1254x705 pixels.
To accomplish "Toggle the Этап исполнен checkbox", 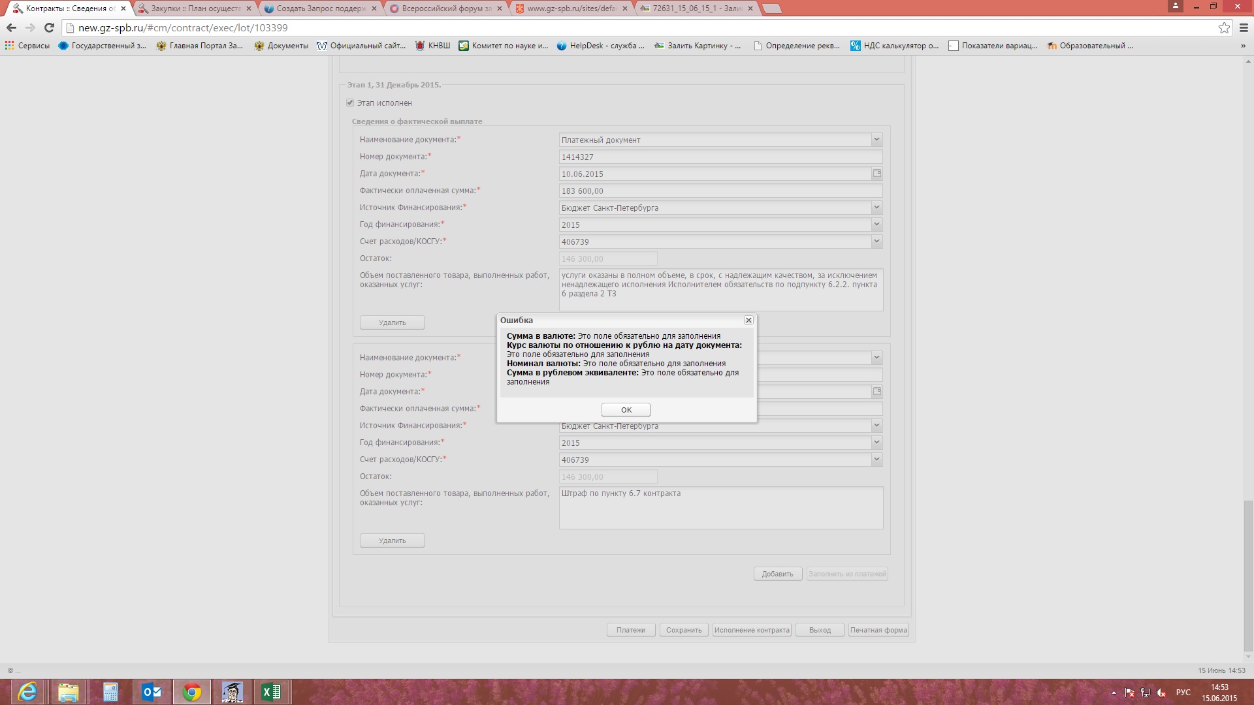I will coord(350,102).
